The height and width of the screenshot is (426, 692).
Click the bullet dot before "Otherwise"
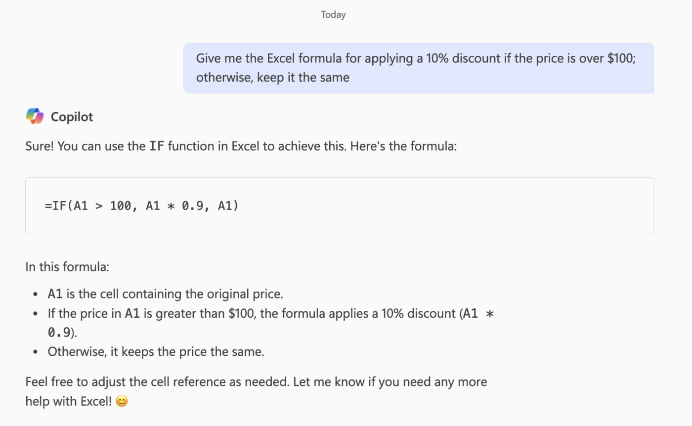pos(35,352)
